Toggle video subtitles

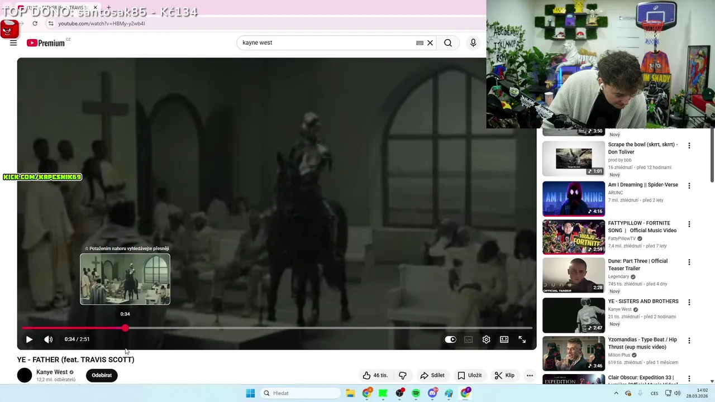(x=469, y=339)
